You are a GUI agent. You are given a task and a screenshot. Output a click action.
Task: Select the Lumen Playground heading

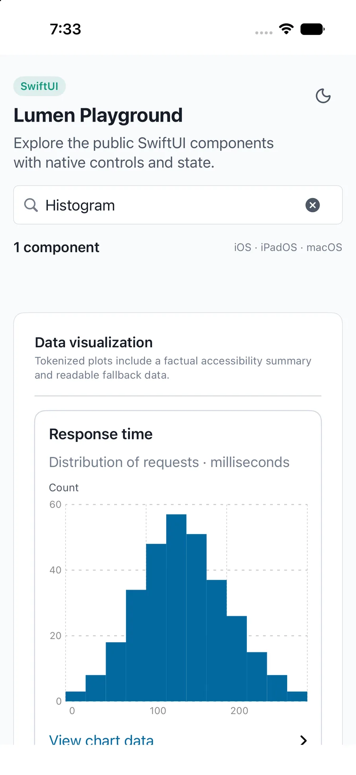(98, 115)
